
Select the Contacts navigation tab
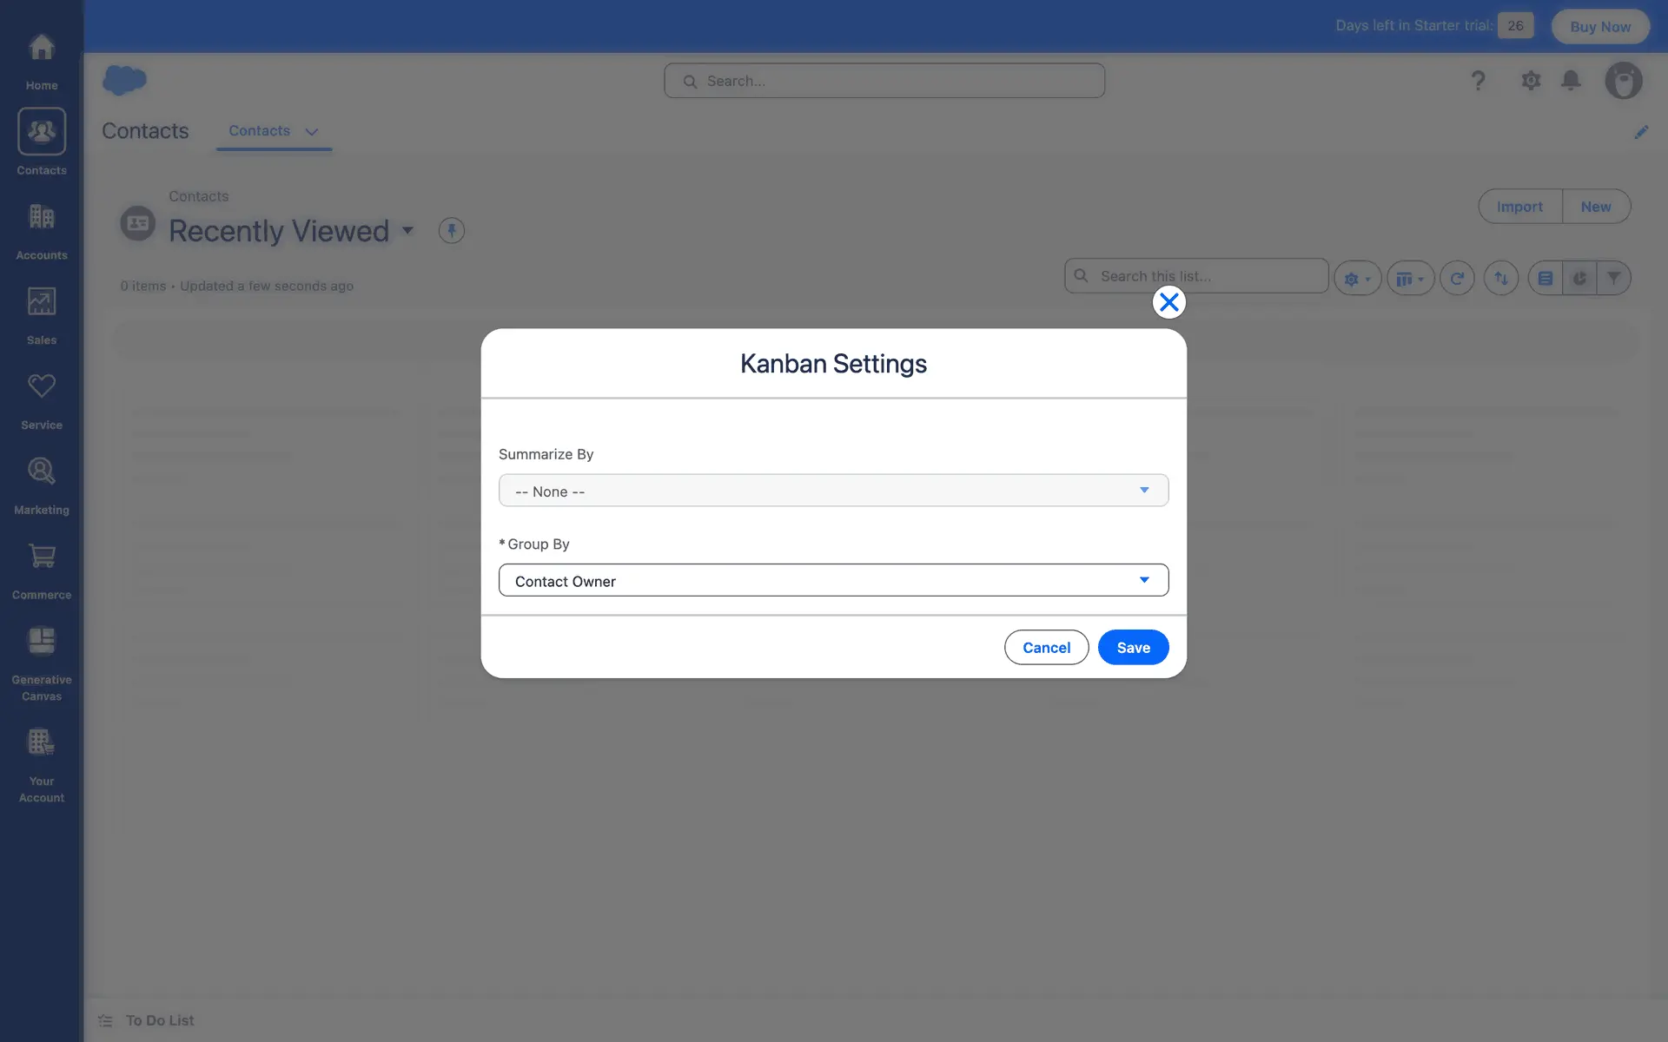(x=260, y=131)
